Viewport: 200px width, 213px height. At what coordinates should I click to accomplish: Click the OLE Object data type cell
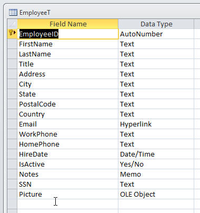[x=156, y=194]
